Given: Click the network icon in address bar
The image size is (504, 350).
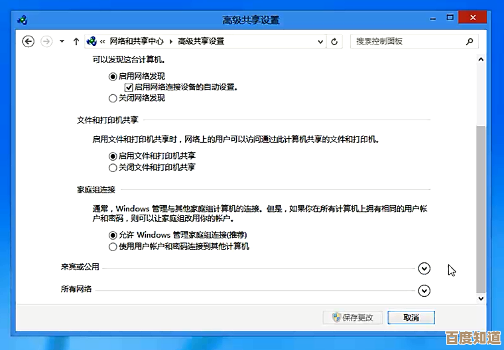Looking at the screenshot, I should [92, 41].
